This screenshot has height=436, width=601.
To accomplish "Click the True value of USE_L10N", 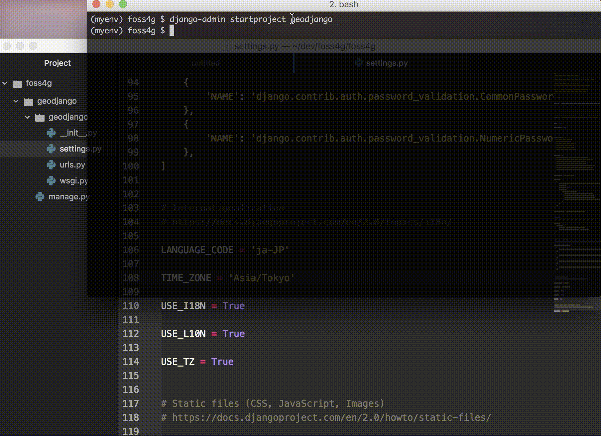I will coord(233,334).
